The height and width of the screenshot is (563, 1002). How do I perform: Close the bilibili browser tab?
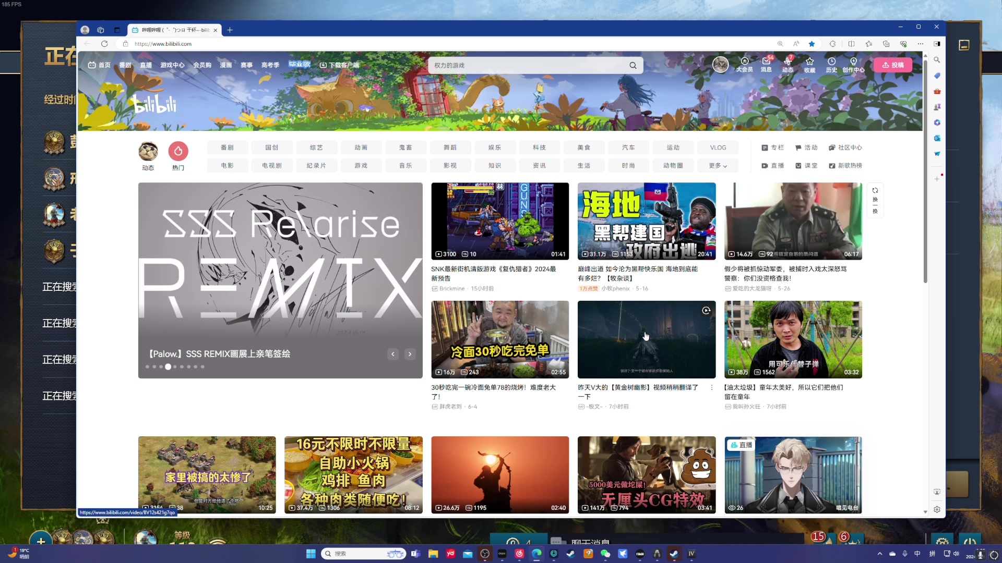pyautogui.click(x=215, y=30)
